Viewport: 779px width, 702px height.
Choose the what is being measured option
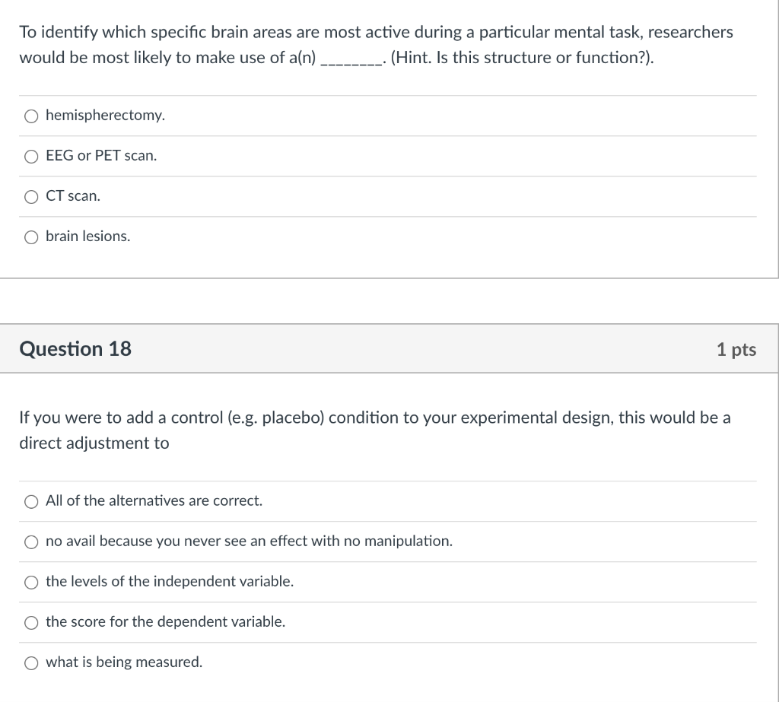point(31,663)
